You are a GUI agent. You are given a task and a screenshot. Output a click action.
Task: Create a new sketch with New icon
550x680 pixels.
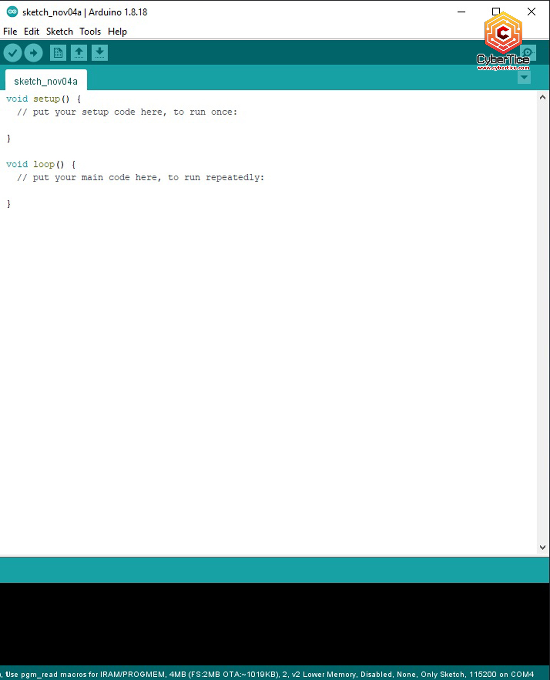pyautogui.click(x=58, y=53)
